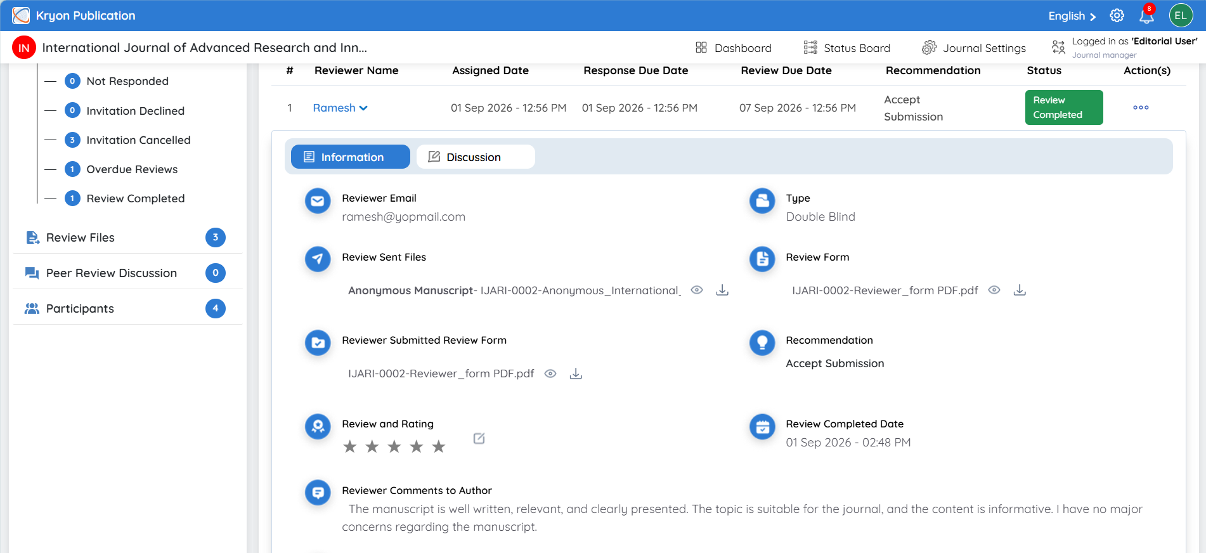
Task: Open Review Files section
Action: pos(127,237)
